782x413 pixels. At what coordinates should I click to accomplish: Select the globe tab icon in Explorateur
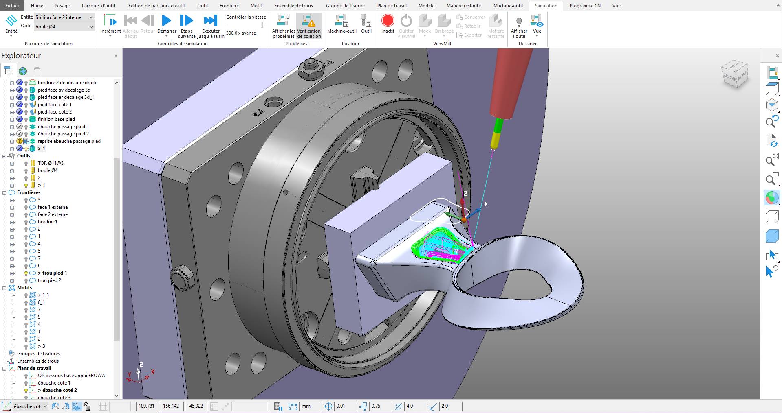23,71
